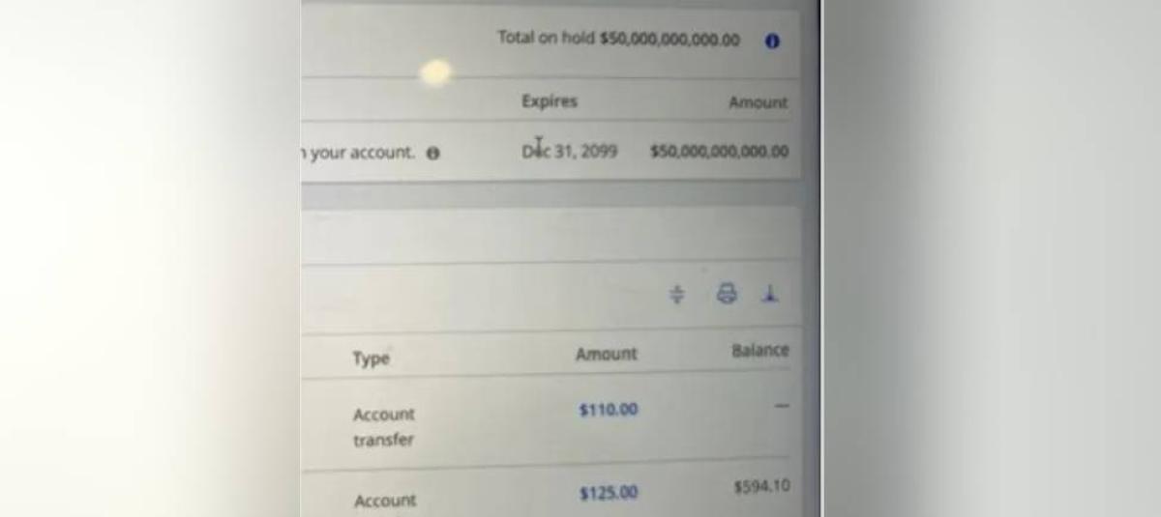This screenshot has height=517, width=1161.
Task: Click the $594.10 balance value
Action: click(x=762, y=486)
